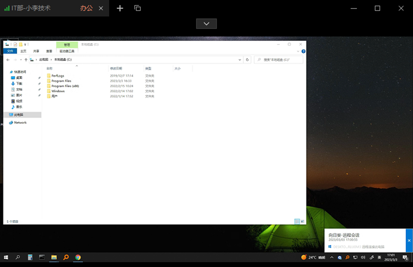
Task: Add a new session with the plus icon
Action: [120, 8]
